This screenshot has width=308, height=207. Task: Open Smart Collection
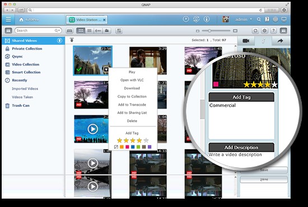(x=26, y=72)
